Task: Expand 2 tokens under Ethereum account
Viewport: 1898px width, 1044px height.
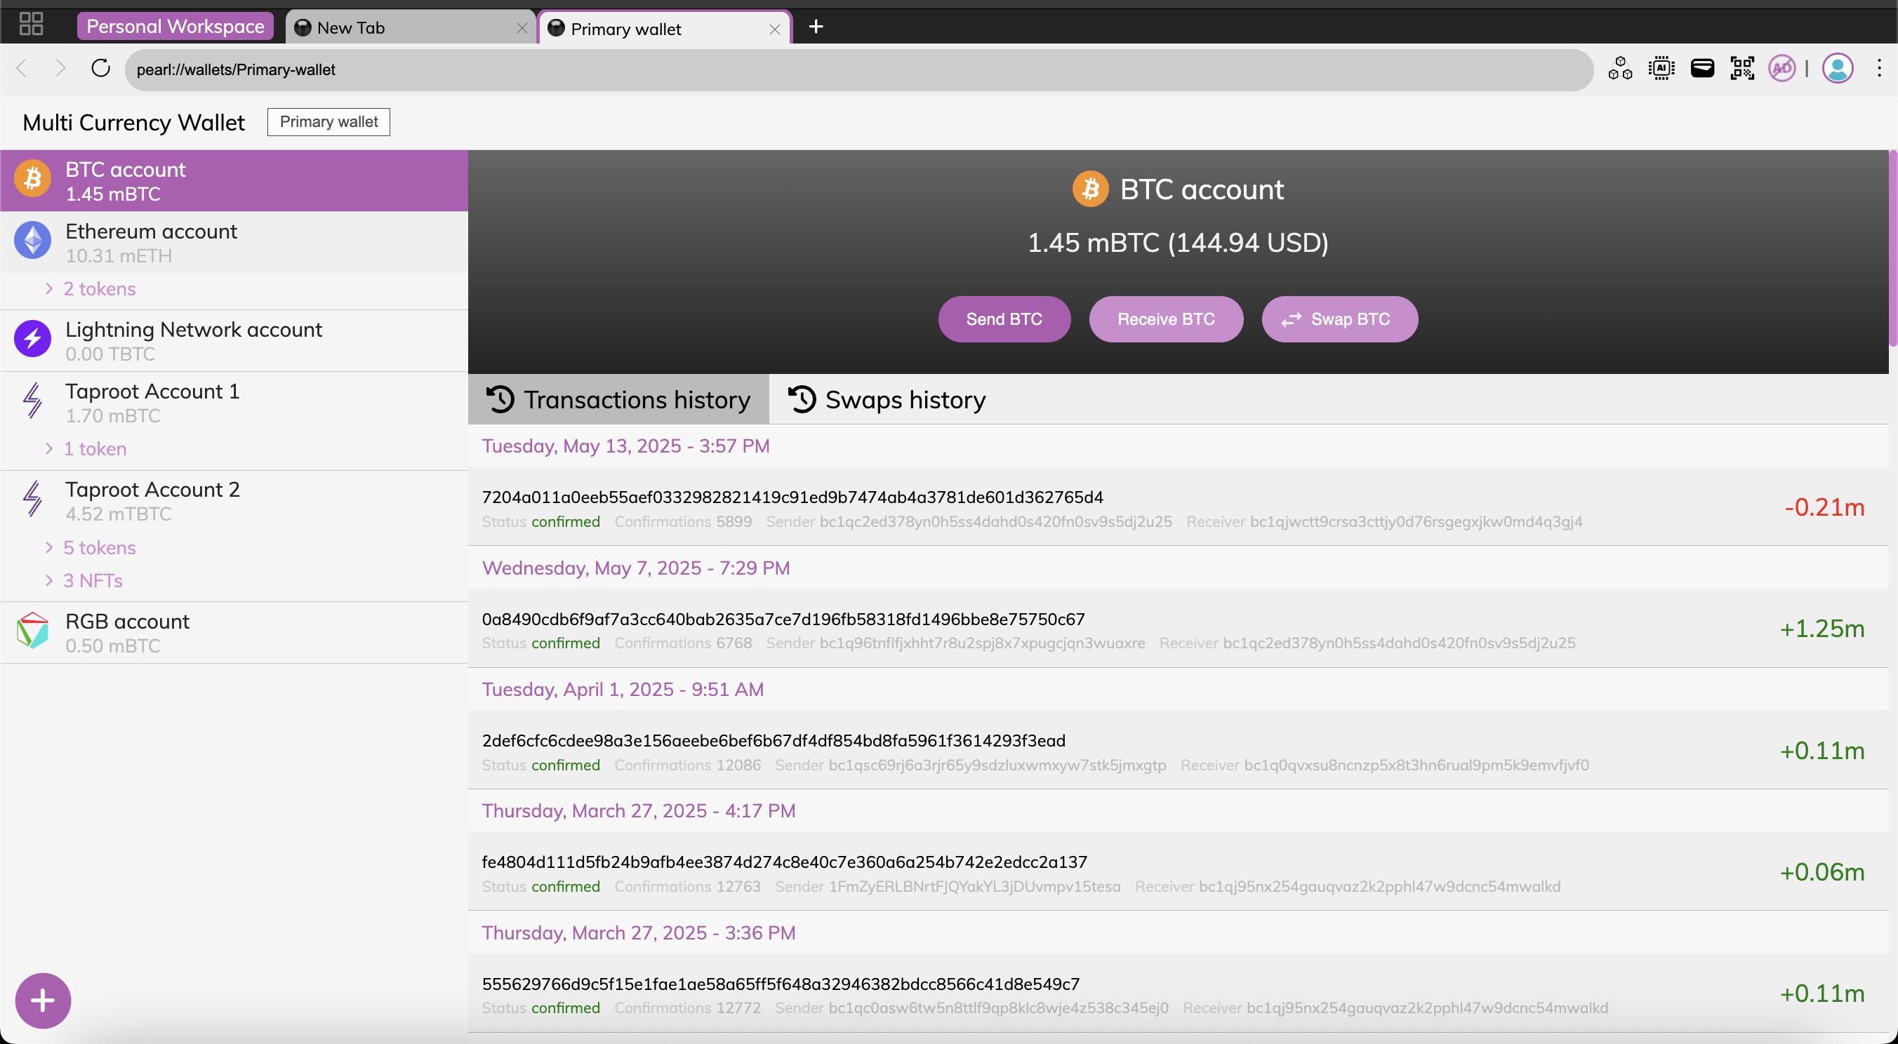Action: pos(91,289)
